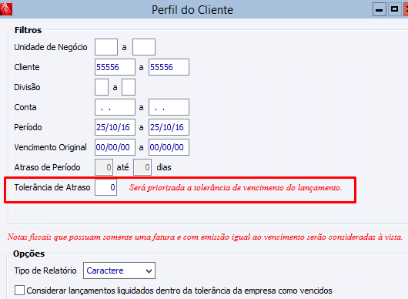Click the second Unidade de Negócio field
The image size is (408, 299).
tap(144, 47)
